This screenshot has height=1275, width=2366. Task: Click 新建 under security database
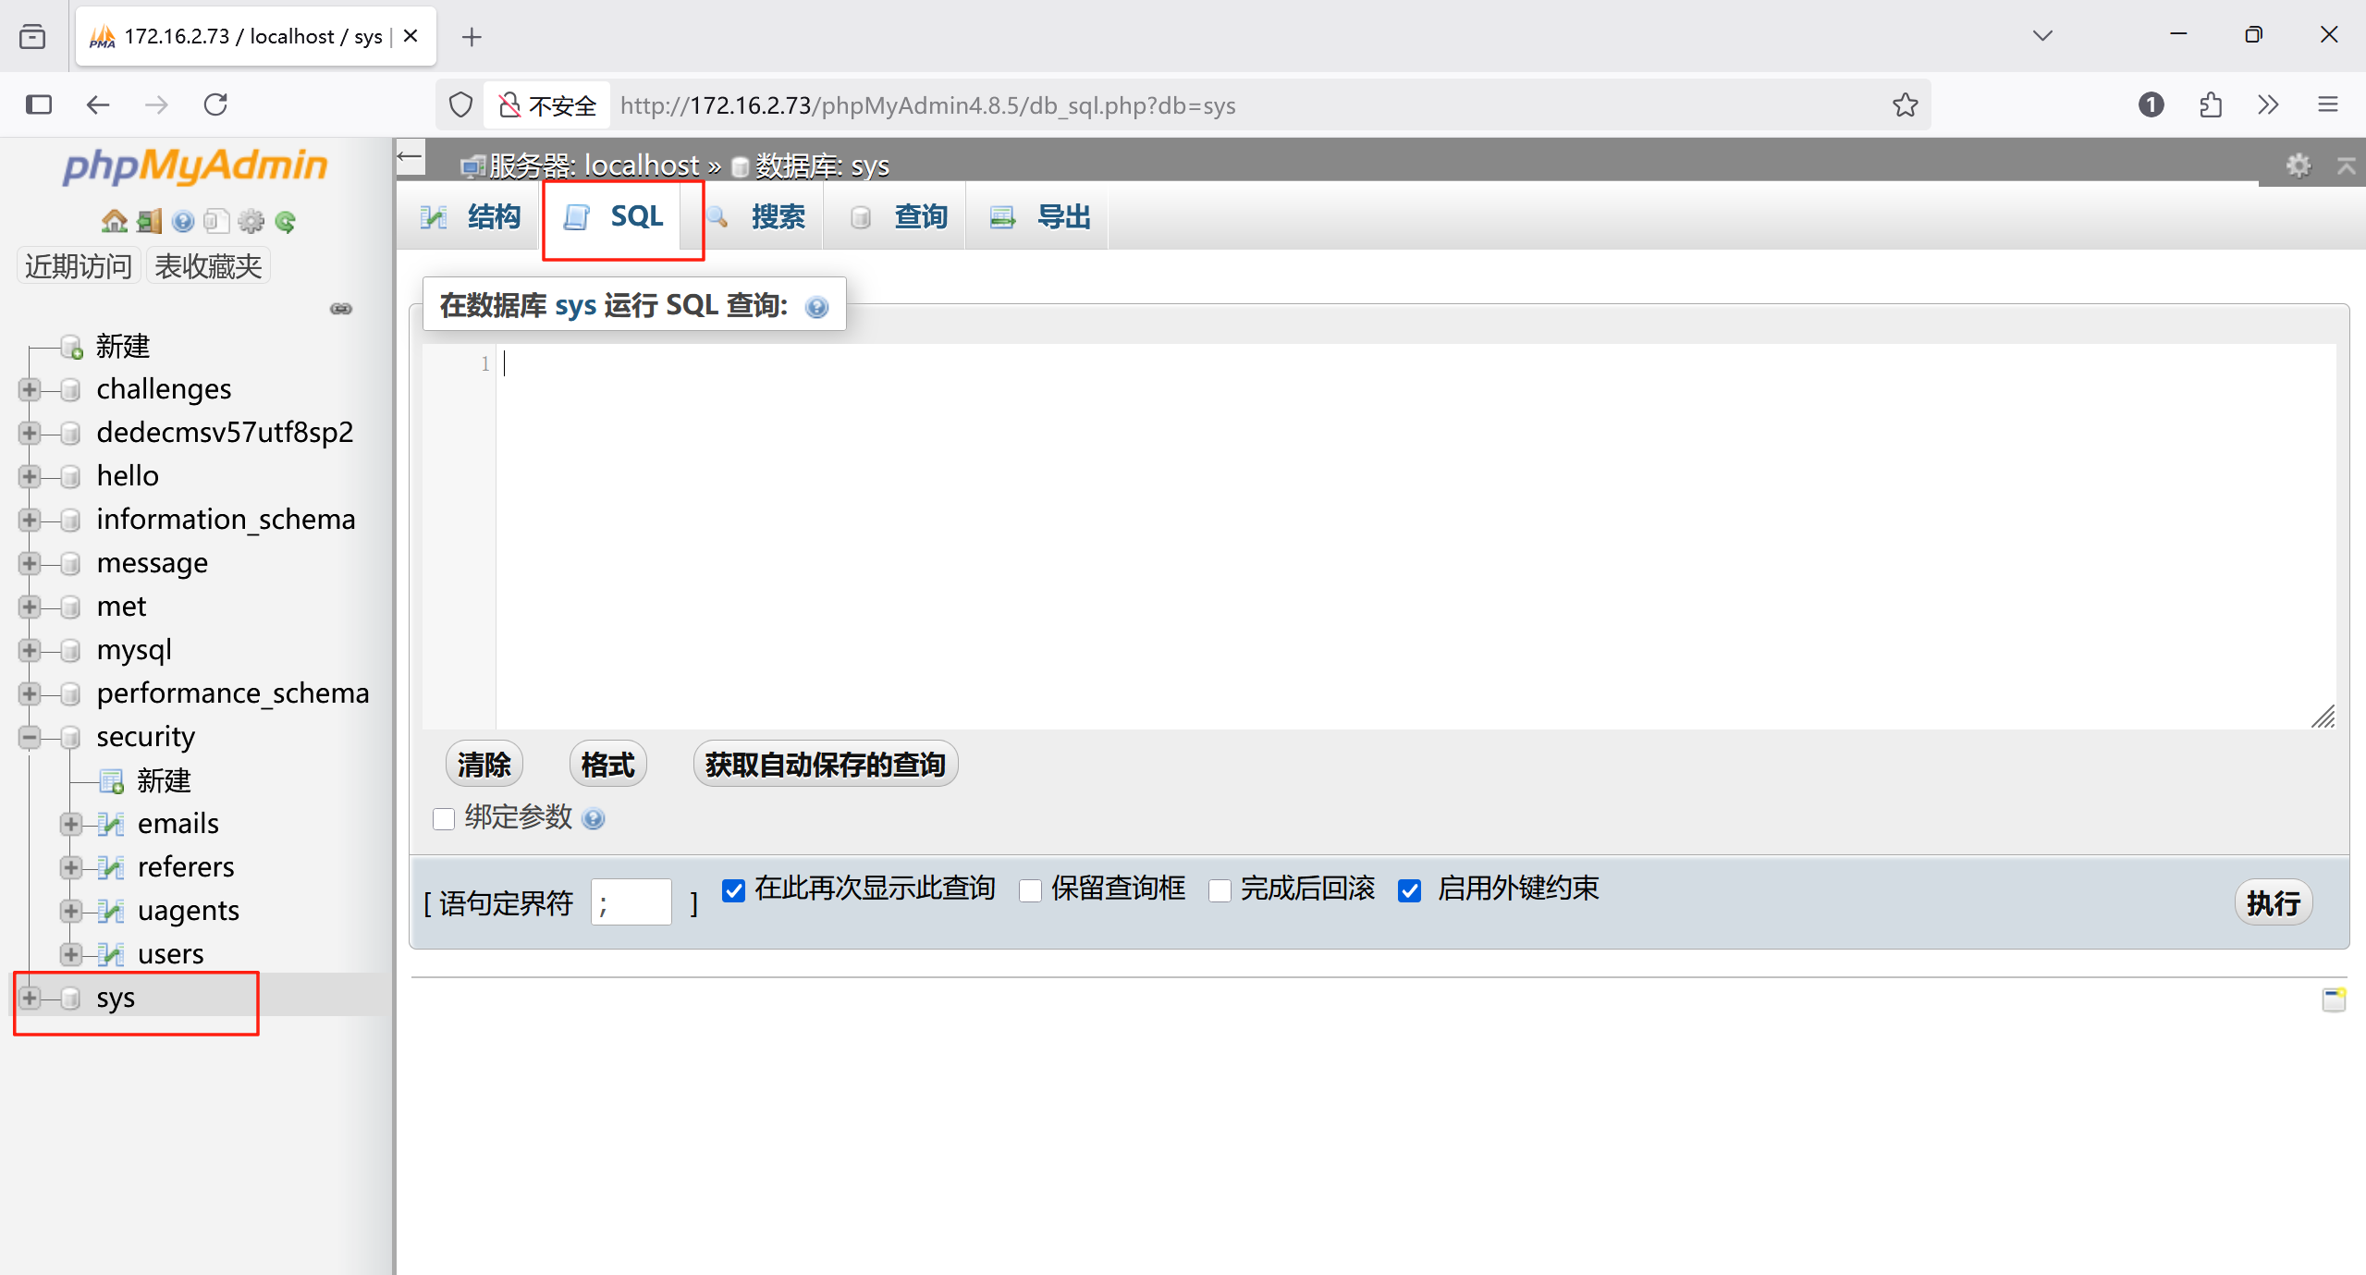click(x=164, y=780)
